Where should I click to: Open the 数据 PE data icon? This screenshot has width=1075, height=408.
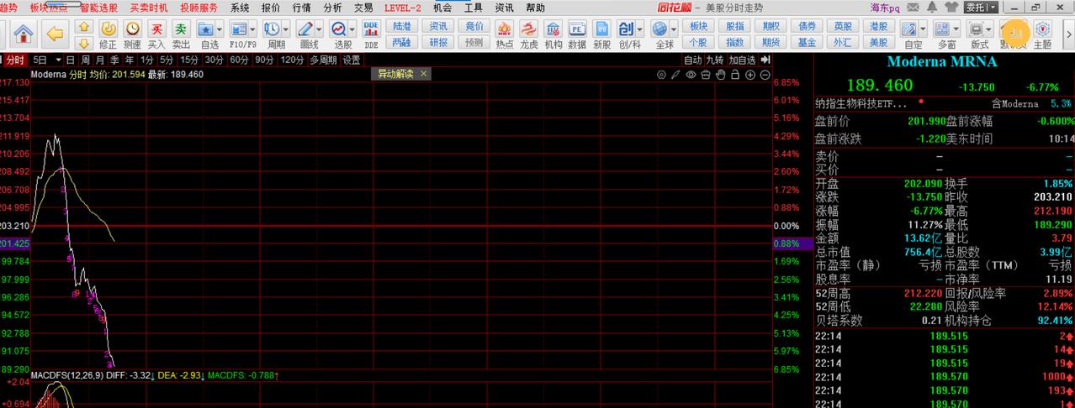click(x=578, y=29)
